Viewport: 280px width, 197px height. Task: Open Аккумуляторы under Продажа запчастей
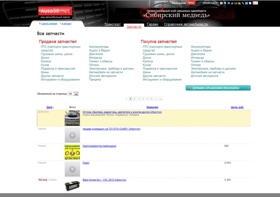click(99, 47)
